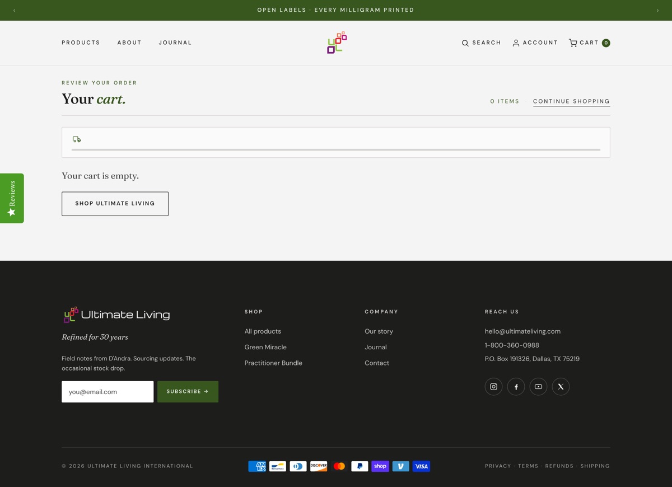Screen dimensions: 672x487
Task: Click the Search label in header
Action: click(x=487, y=43)
